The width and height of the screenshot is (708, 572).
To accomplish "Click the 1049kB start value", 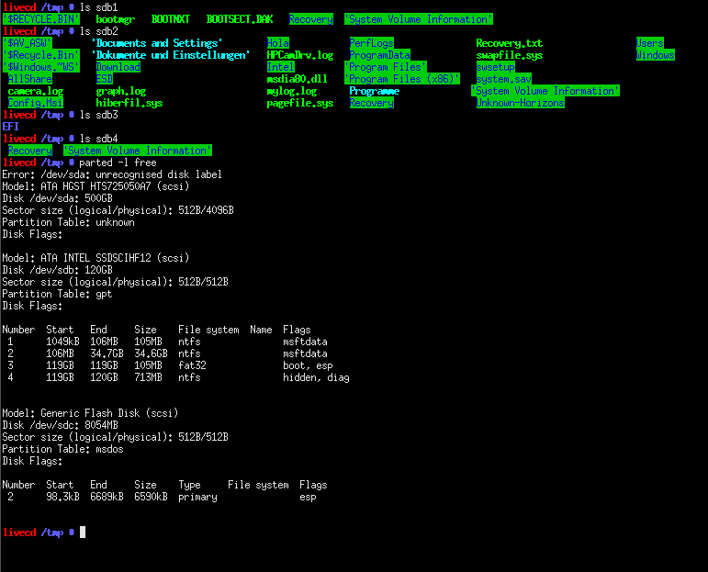I will (62, 342).
